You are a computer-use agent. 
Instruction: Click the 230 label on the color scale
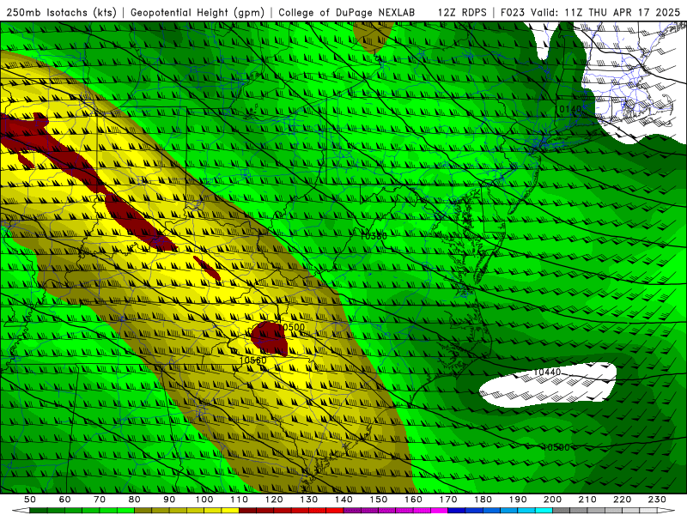(658, 500)
